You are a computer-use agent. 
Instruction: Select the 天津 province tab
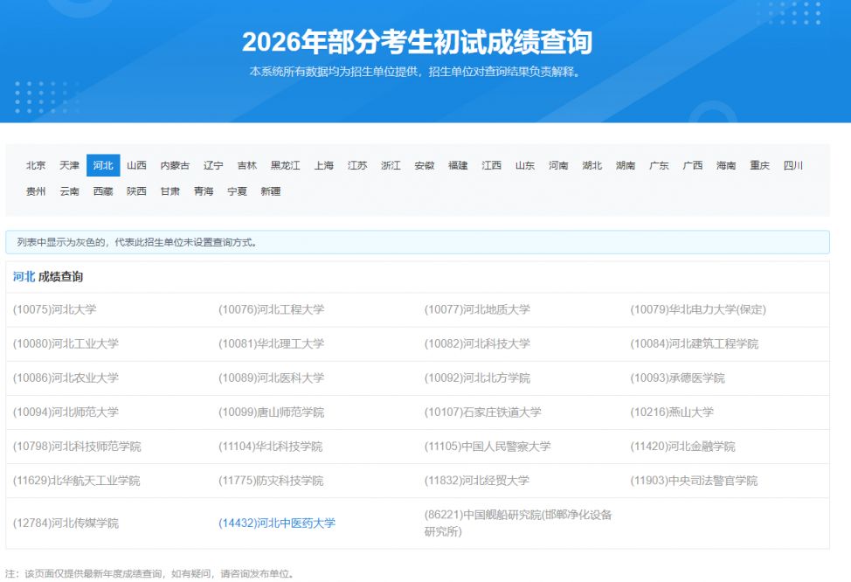click(x=70, y=165)
